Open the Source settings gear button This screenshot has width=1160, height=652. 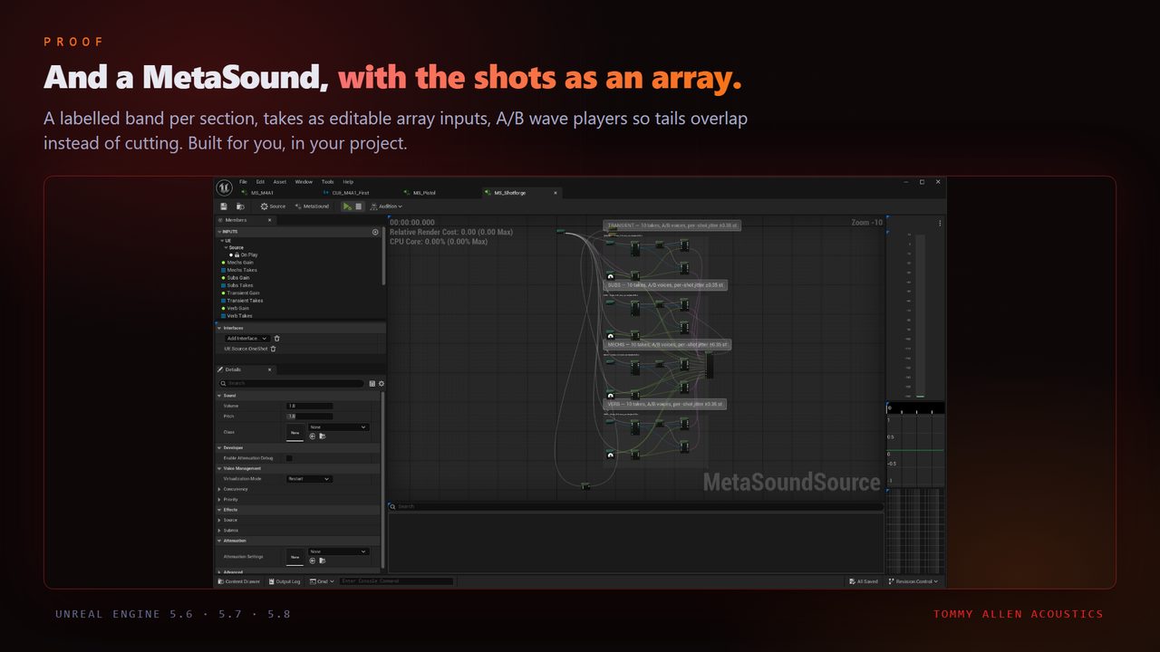coord(273,206)
